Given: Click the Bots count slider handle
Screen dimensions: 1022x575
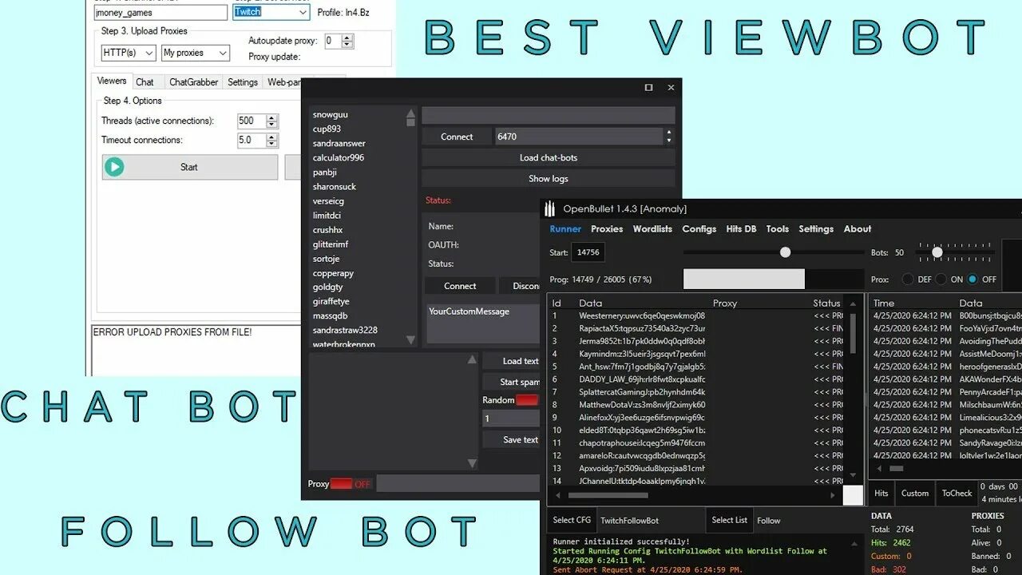Looking at the screenshot, I should [x=937, y=252].
